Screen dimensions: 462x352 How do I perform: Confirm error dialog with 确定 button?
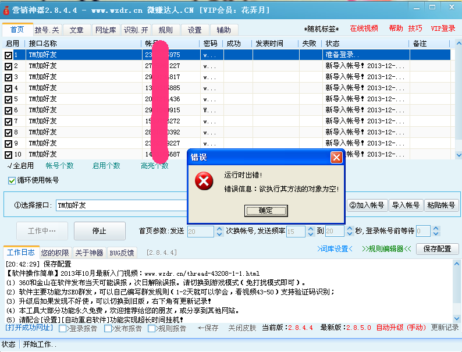coord(266,211)
